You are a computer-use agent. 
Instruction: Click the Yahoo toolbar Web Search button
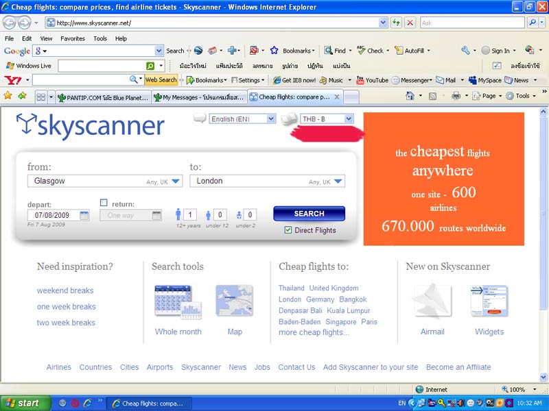click(161, 79)
